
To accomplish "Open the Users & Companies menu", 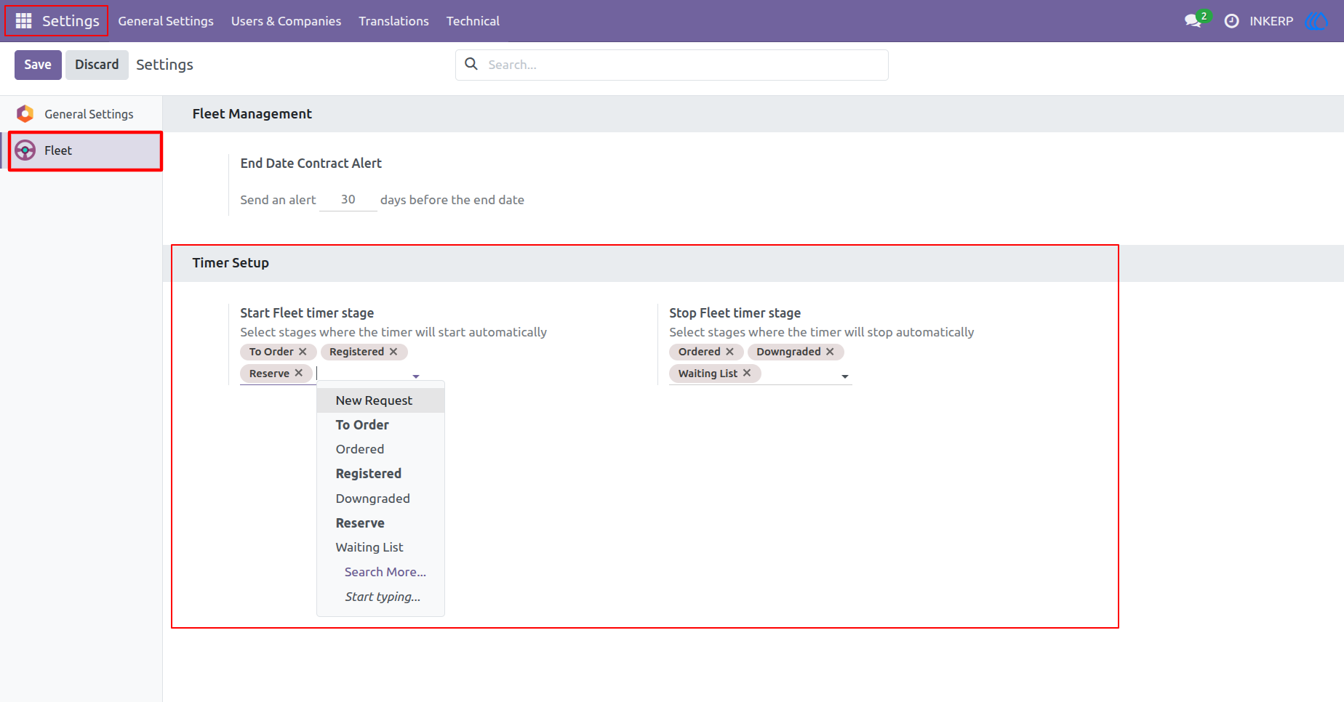I will 286,21.
